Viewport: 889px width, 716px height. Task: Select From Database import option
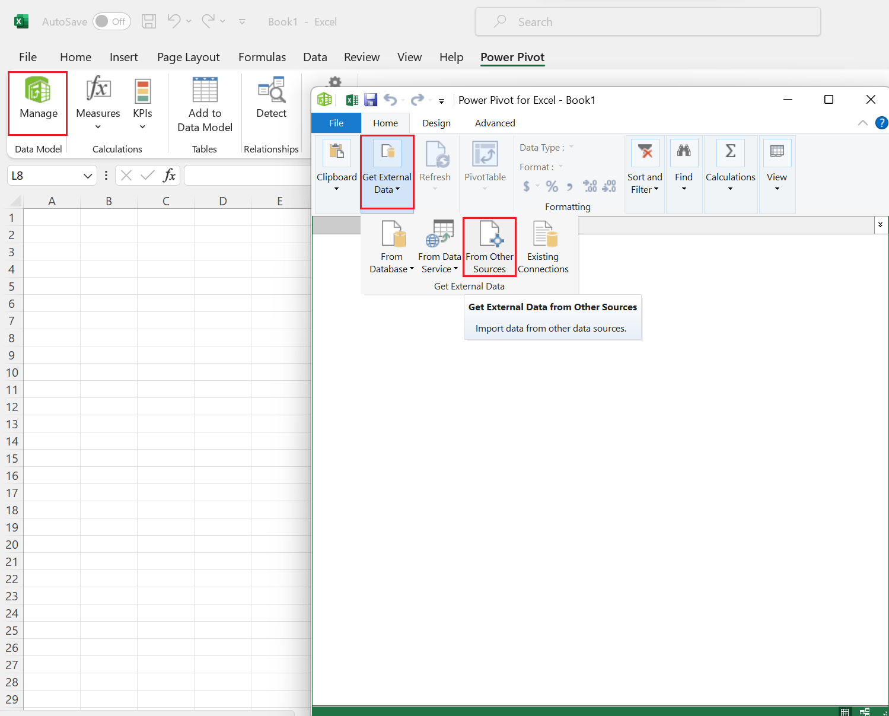pyautogui.click(x=391, y=246)
